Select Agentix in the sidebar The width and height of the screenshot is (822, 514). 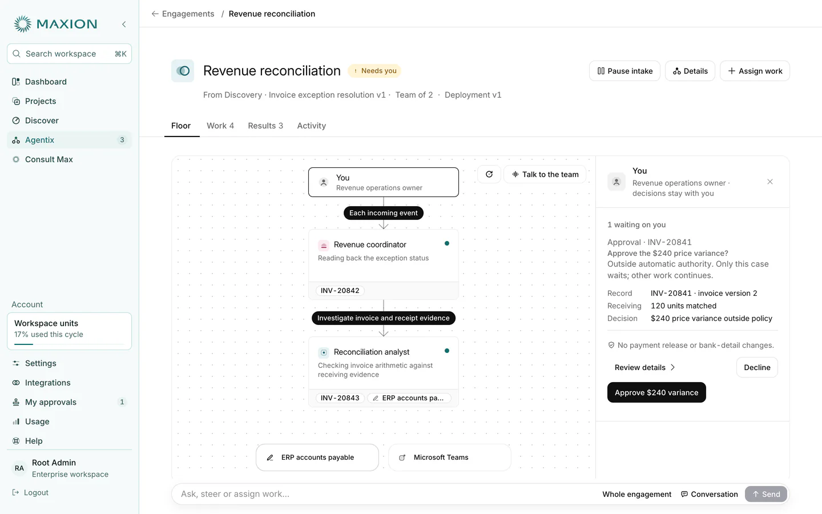click(69, 140)
